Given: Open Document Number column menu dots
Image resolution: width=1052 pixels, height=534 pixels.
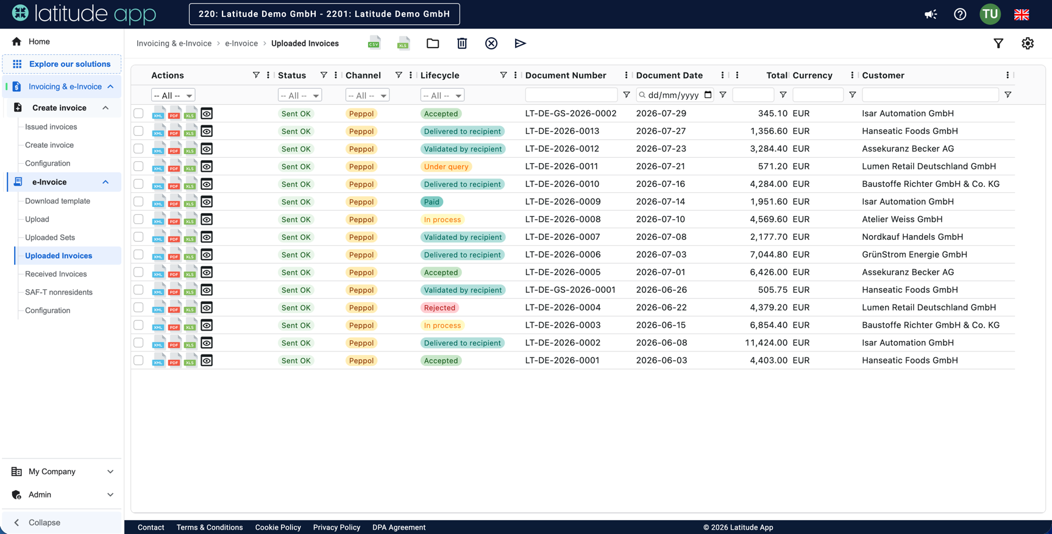Looking at the screenshot, I should pyautogui.click(x=626, y=75).
